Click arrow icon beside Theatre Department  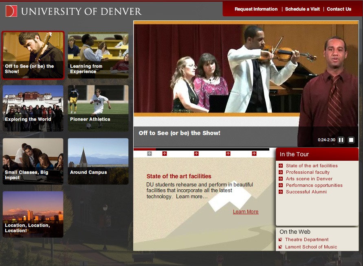(280, 240)
